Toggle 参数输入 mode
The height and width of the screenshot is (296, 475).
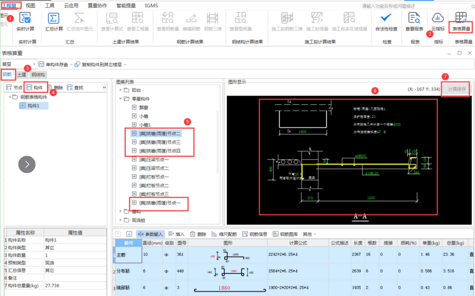[150, 234]
